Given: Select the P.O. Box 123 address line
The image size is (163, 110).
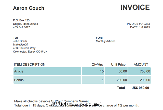Looking at the screenshot, I should [x=21, y=20].
